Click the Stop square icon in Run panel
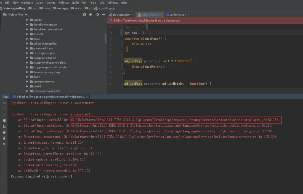 point(4,103)
